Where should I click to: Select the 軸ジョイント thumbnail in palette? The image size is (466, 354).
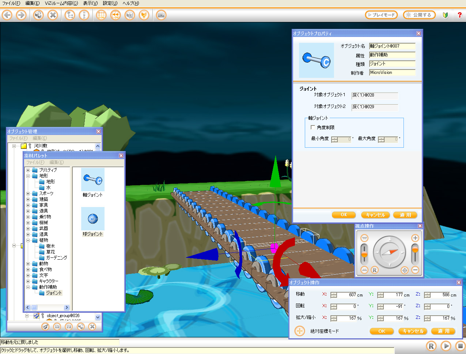click(93, 180)
